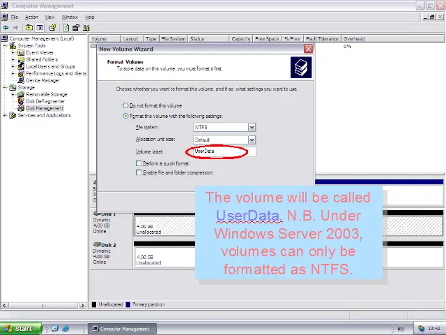This screenshot has width=446, height=335.
Task: Click the last toolbar icon with the yellow pointer
Action: pos(86,28)
